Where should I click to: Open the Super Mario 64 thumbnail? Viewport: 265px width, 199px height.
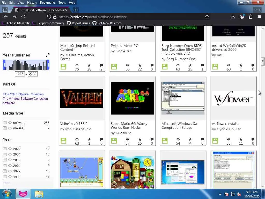click(132, 98)
